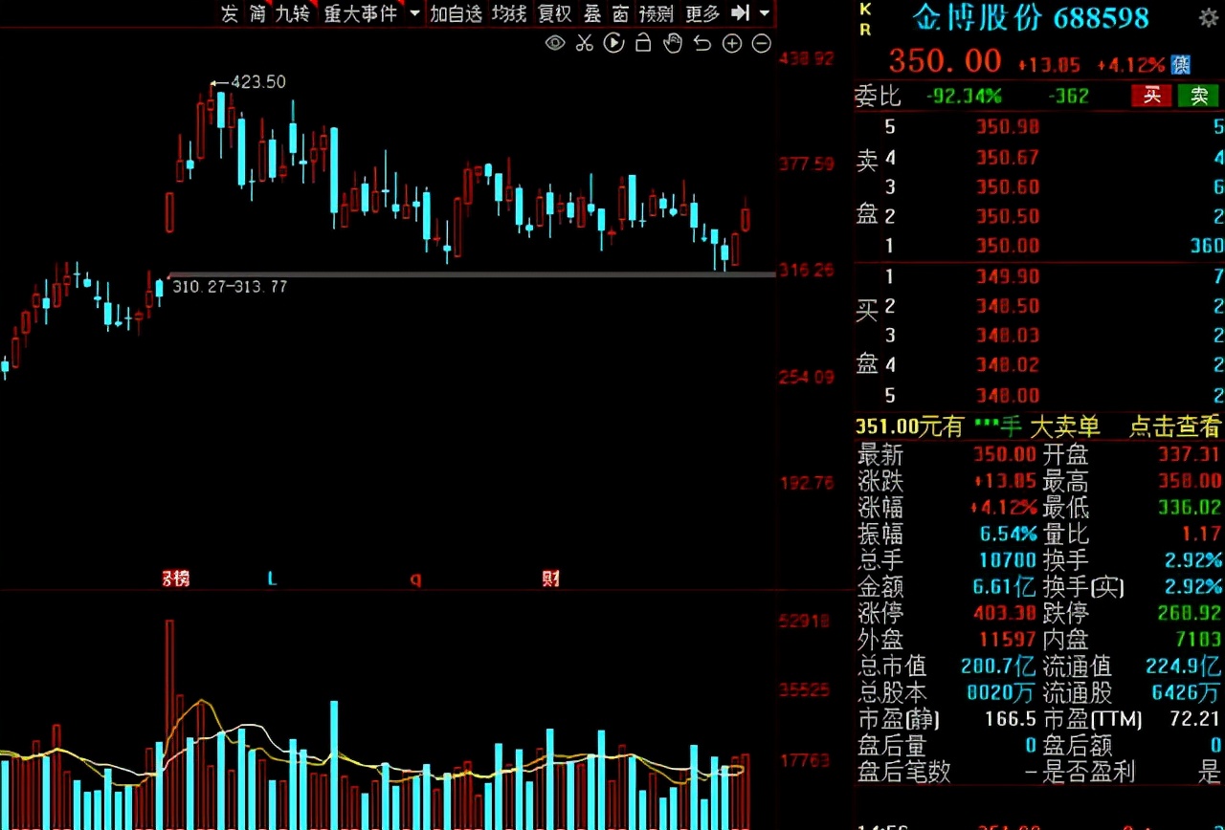
Task: Expand the 重大事件 dropdown arrow
Action: pyautogui.click(x=414, y=13)
